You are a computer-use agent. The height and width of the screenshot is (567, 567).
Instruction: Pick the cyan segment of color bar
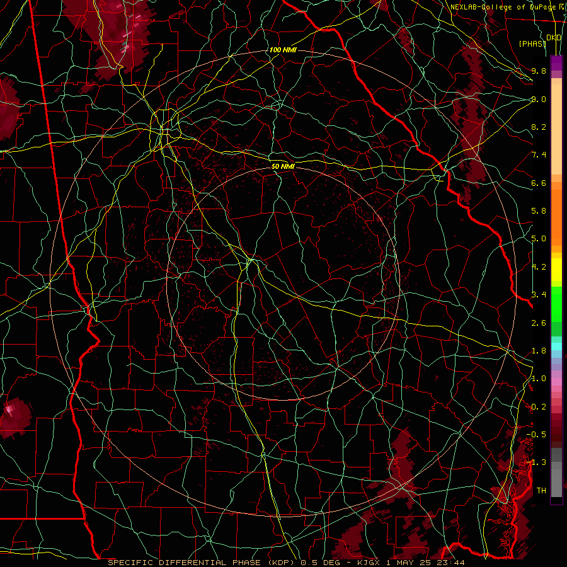(x=556, y=346)
